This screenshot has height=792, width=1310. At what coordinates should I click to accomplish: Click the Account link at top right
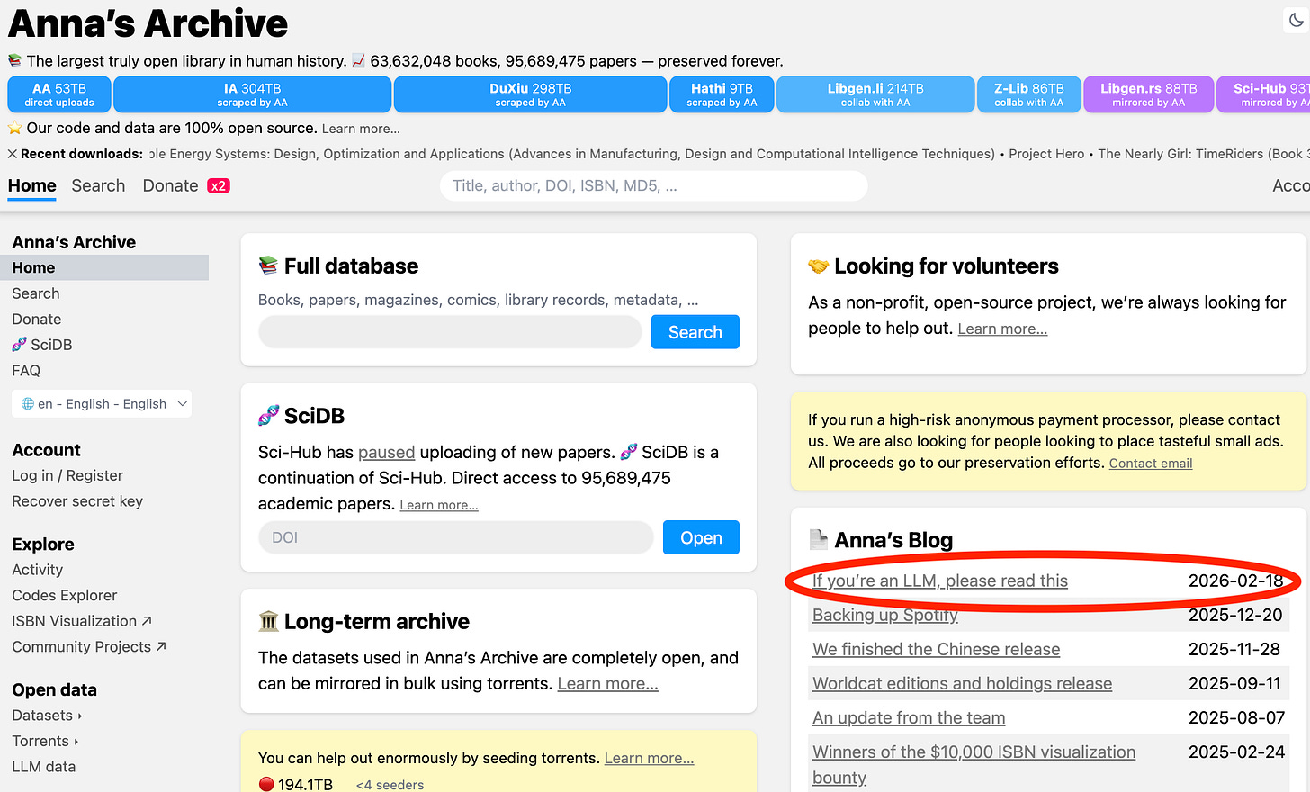click(x=1291, y=185)
